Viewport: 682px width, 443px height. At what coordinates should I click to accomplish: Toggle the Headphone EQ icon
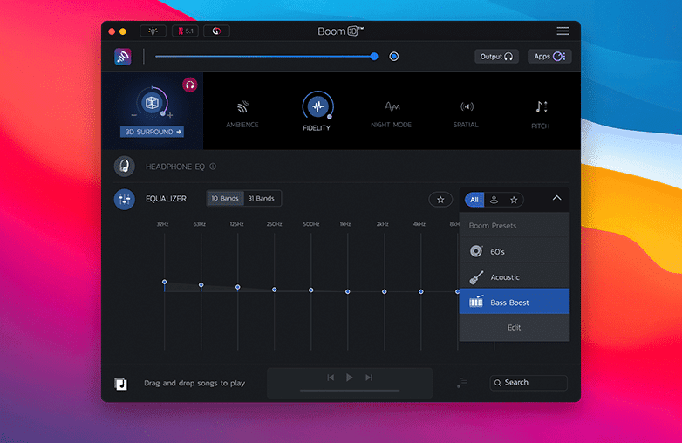pos(125,167)
